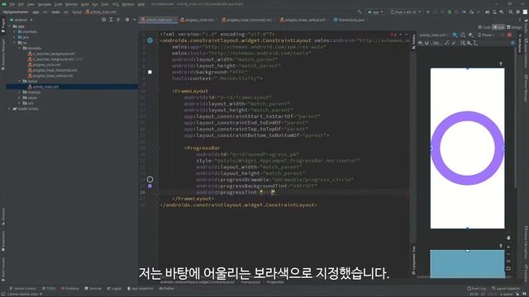This screenshot has height=297, width=529.
Task: Open the activity_main.xml layout file dropdown in design
Action: pos(434,35)
